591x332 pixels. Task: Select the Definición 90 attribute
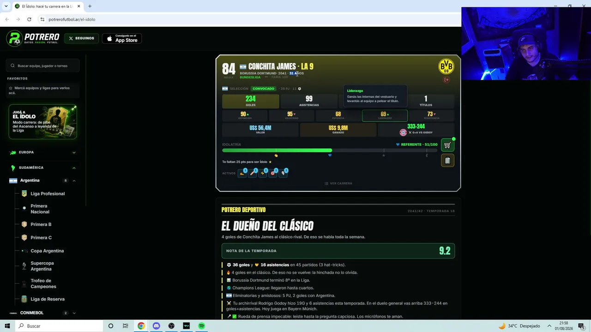pos(245,115)
